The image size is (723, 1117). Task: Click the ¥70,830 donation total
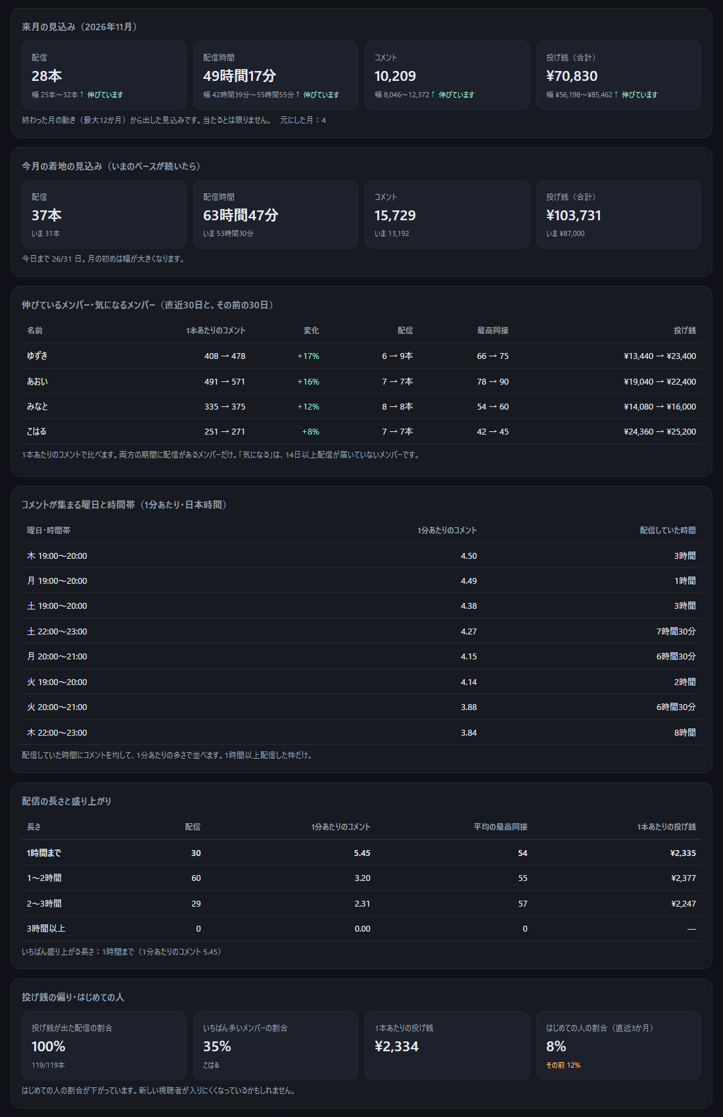point(572,76)
